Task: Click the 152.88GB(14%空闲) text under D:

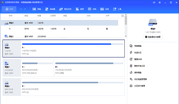Action: coord(63,70)
